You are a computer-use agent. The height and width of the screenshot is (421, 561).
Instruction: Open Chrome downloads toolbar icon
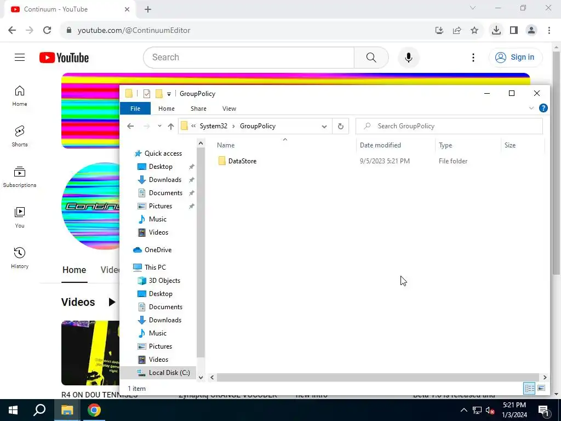496,31
